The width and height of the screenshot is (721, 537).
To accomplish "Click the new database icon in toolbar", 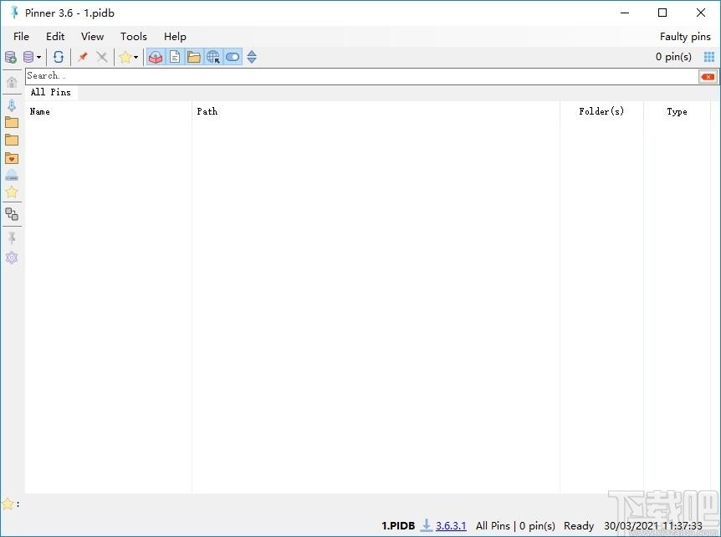I will coord(11,57).
